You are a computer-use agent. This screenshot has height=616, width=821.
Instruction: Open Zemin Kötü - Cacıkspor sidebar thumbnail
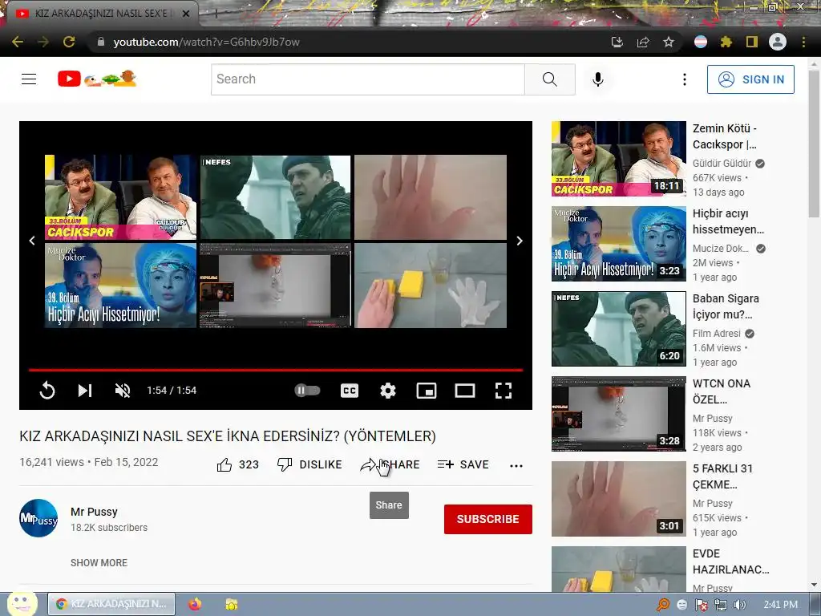619,159
